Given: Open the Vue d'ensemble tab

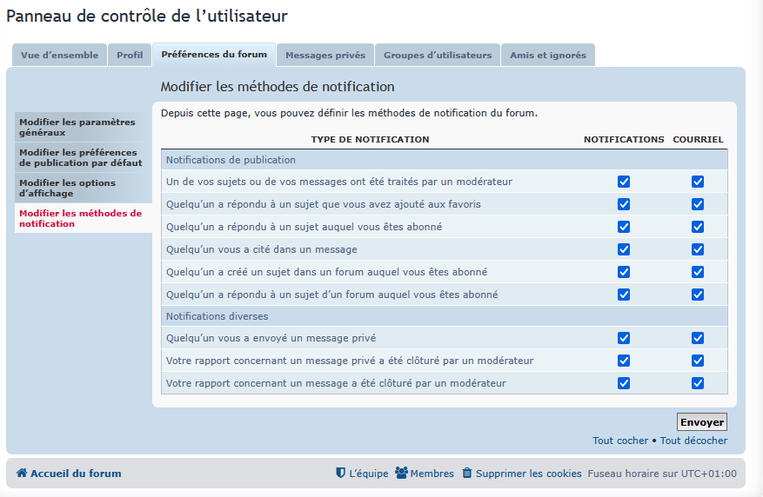Looking at the screenshot, I should coord(59,55).
